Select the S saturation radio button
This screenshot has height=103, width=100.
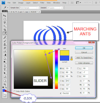point(61,72)
